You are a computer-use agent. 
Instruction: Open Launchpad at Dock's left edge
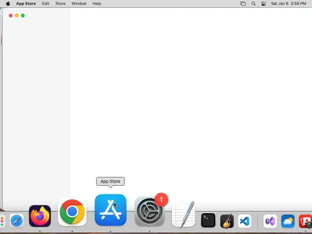click(2, 221)
